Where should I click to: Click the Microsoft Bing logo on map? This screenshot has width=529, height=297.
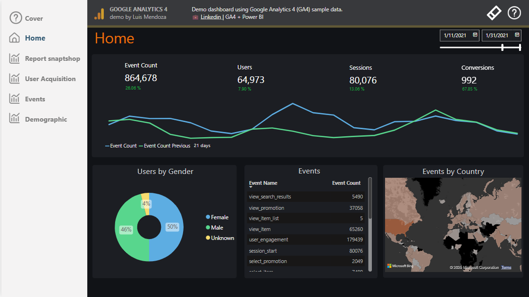[x=400, y=266]
